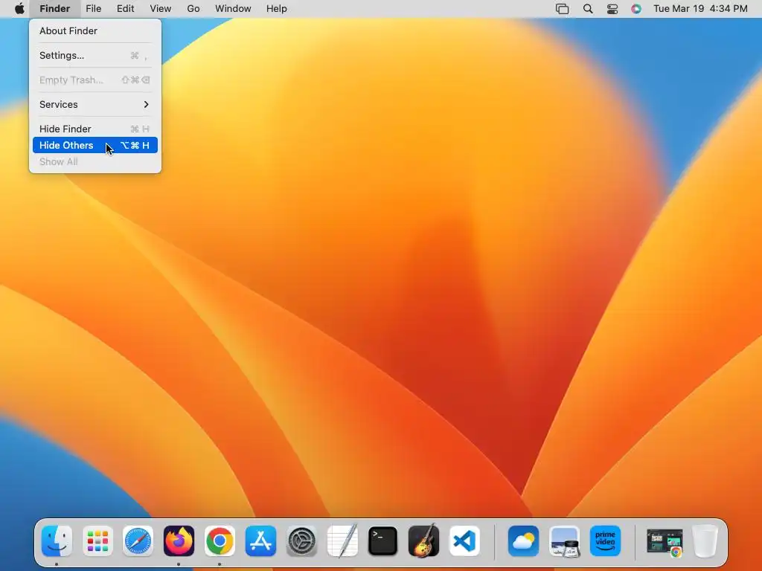
Task: Open Control Center in menu bar
Action: click(x=612, y=9)
